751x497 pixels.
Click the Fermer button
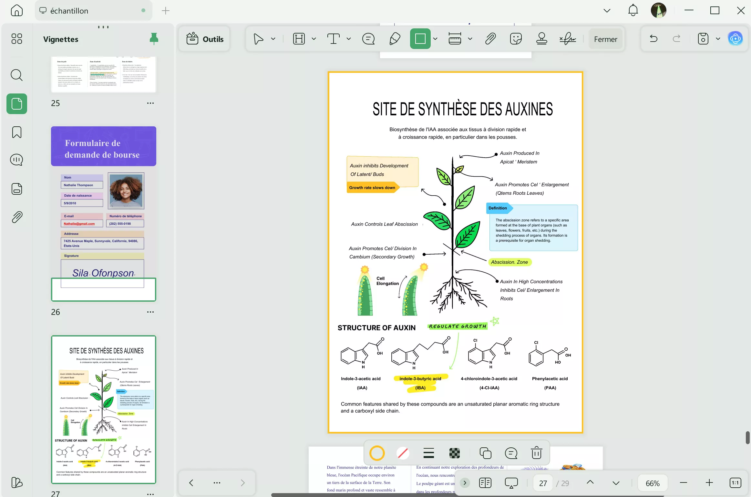605,39
